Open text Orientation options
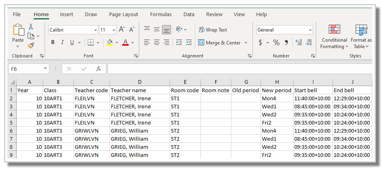 click(179, 30)
